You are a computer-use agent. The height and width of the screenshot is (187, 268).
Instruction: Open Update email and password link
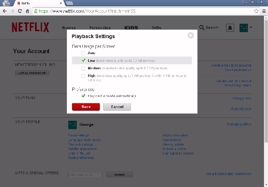point(231,65)
